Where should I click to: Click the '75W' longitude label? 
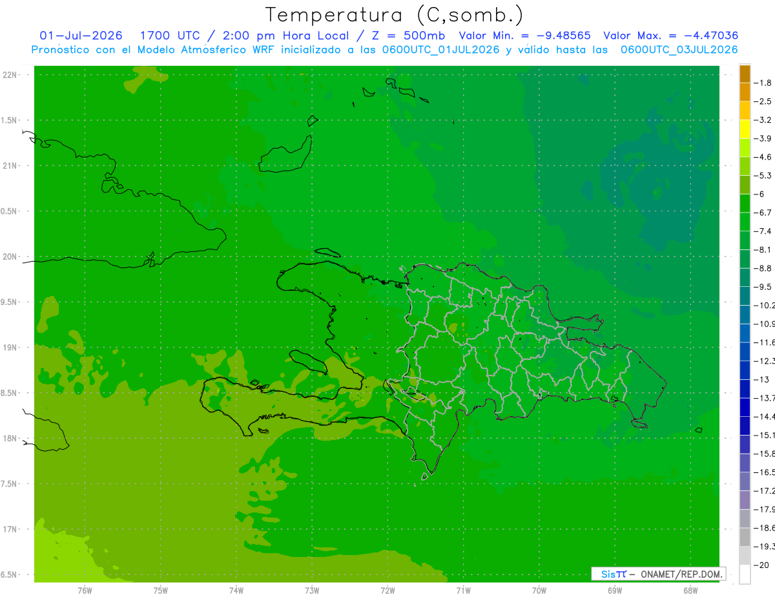pyautogui.click(x=161, y=590)
